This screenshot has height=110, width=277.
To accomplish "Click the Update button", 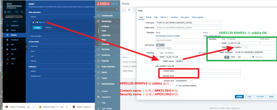I will coord(239,96).
